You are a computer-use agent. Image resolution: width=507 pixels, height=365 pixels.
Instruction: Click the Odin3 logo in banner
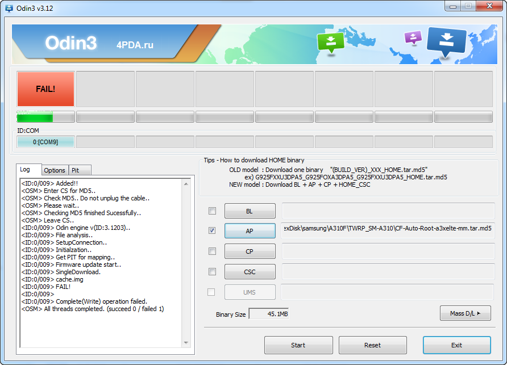point(71,43)
